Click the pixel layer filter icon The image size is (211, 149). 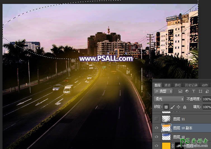pyautogui.click(x=180, y=91)
